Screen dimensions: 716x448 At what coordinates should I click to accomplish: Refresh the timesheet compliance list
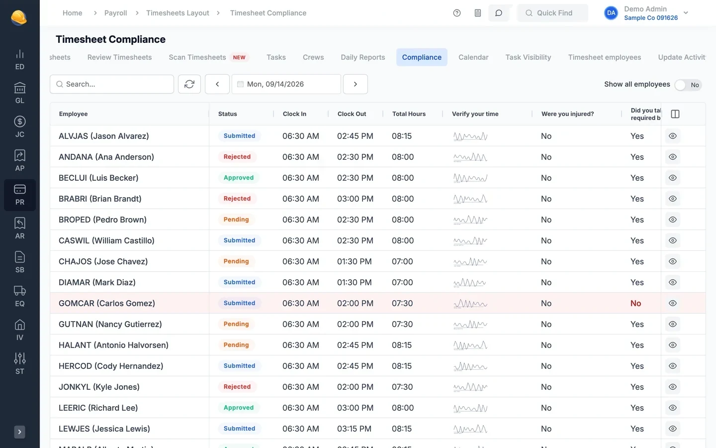click(189, 84)
